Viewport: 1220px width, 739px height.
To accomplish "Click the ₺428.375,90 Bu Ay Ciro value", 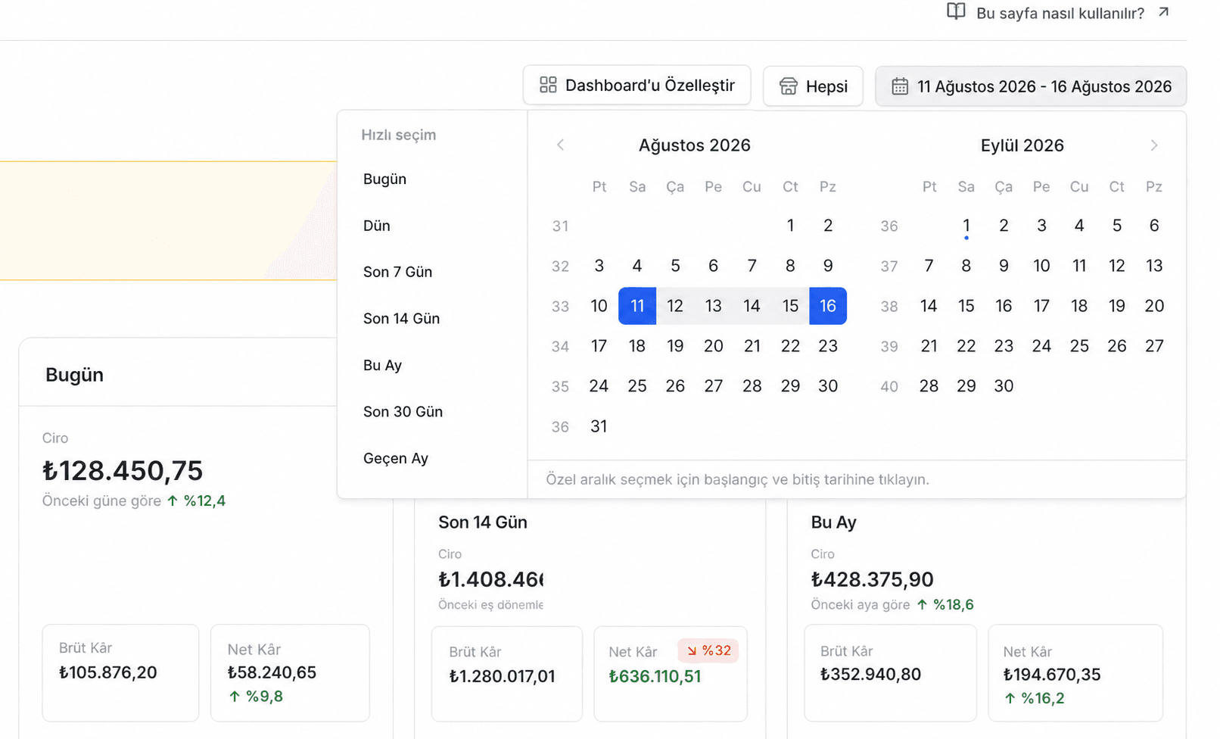I will point(872,580).
